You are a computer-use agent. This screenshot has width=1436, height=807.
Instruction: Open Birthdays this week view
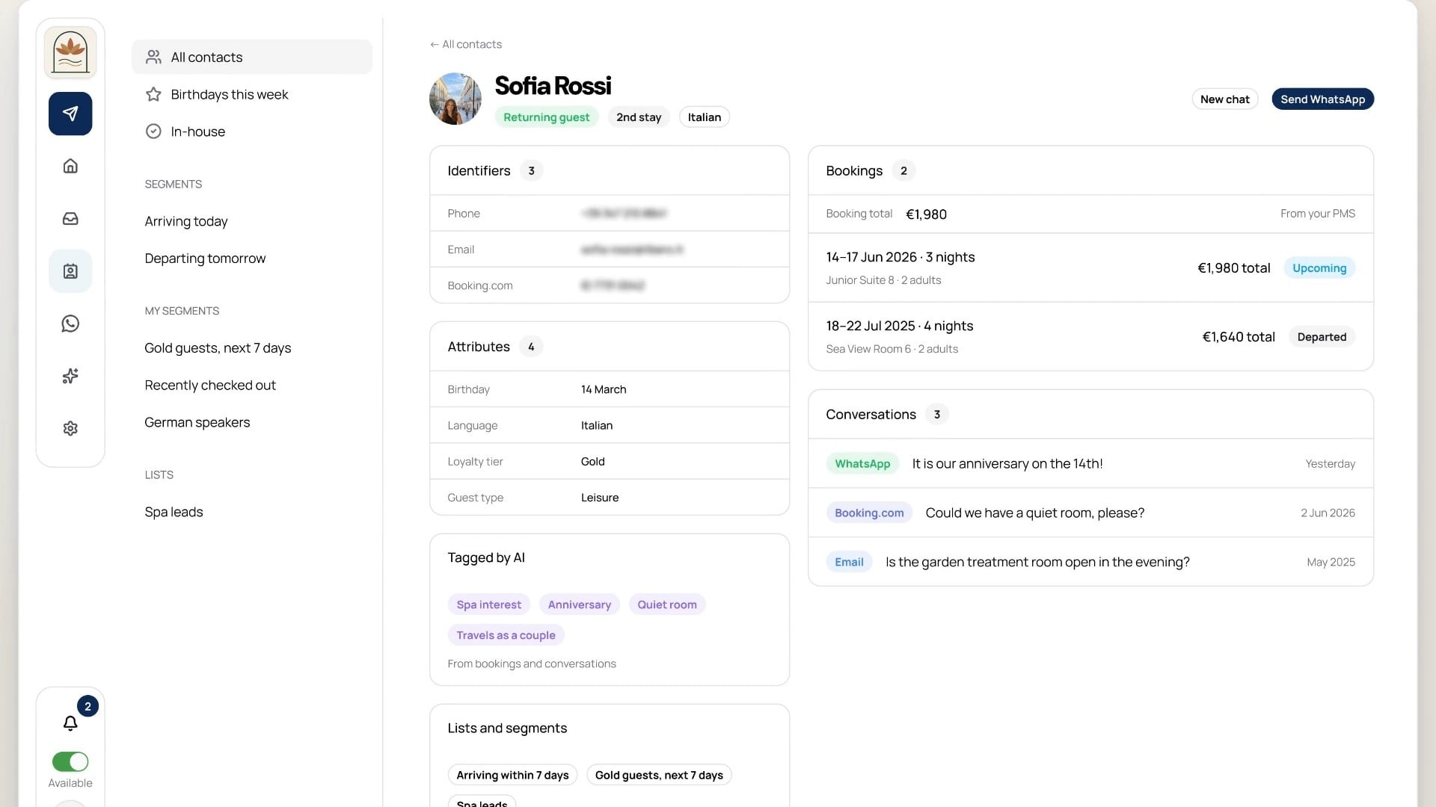(x=252, y=94)
